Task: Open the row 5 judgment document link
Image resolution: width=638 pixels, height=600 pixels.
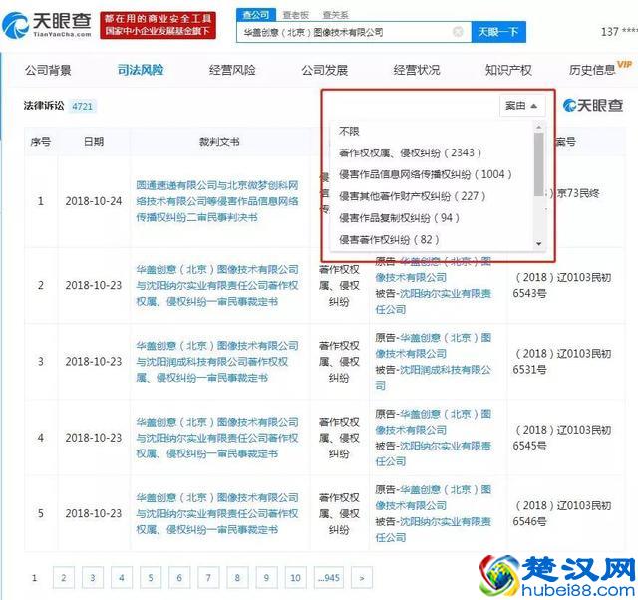Action: click(217, 513)
